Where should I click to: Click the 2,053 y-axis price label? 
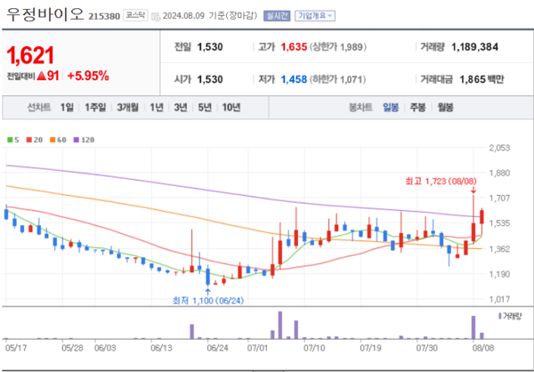pos(499,148)
